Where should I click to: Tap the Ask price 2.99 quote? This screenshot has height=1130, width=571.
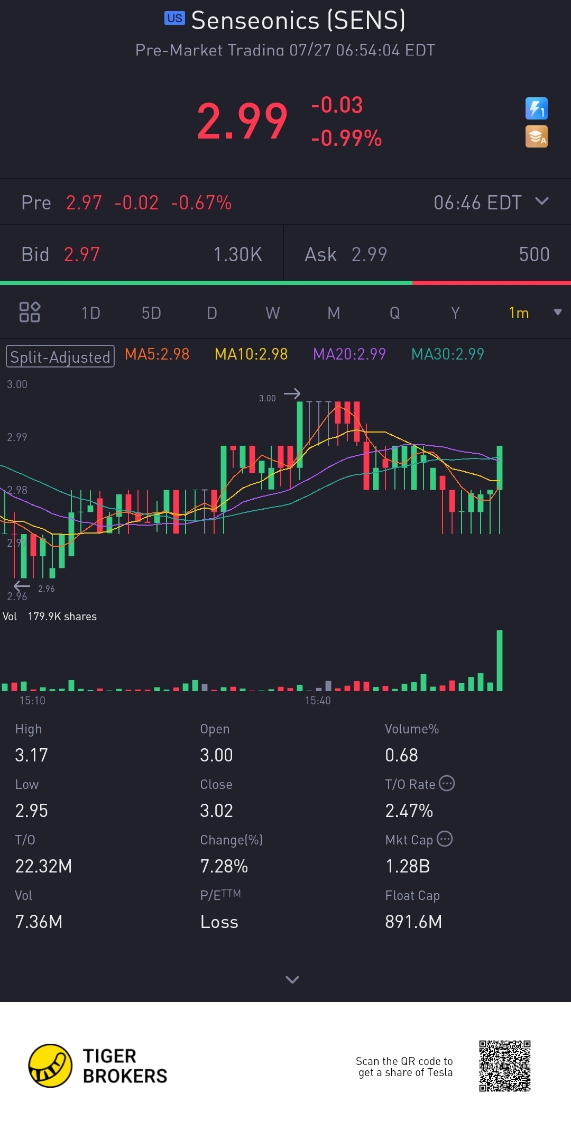pos(369,254)
